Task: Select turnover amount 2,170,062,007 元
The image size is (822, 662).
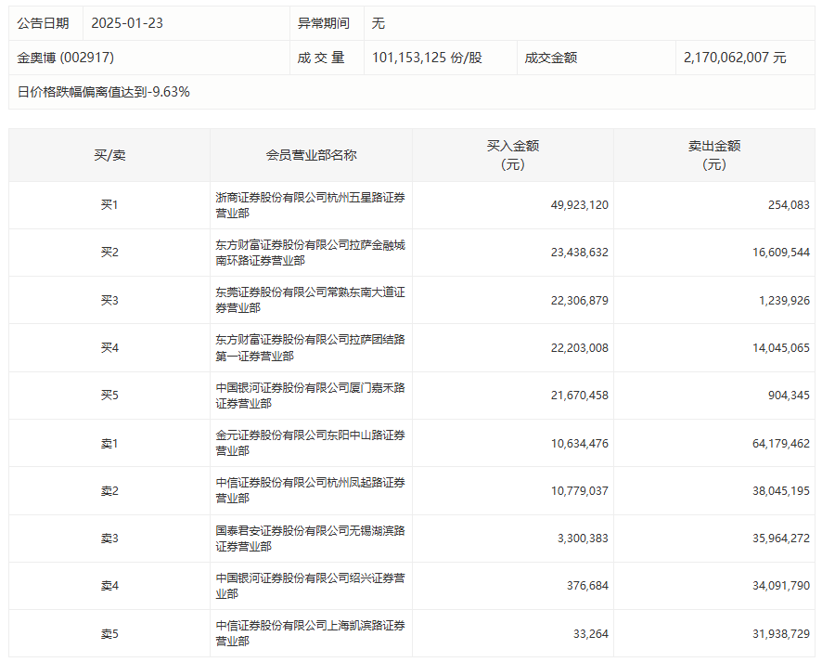Action: coord(735,58)
